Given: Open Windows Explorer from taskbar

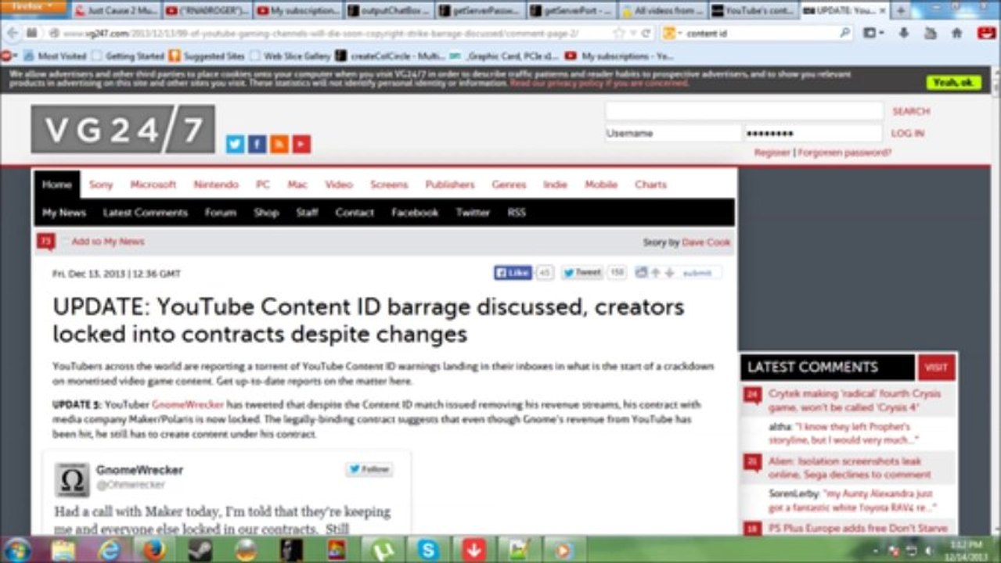Looking at the screenshot, I should 63,550.
